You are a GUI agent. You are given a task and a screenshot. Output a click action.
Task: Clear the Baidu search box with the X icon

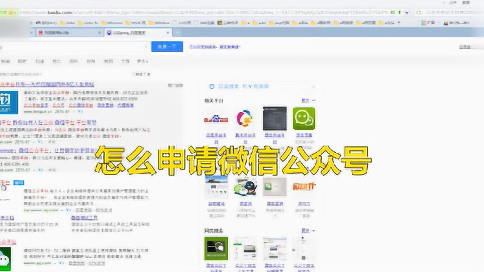coord(146,47)
